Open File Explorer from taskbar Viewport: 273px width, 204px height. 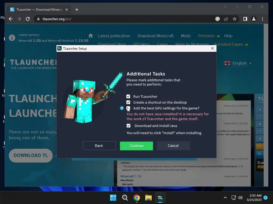pyautogui.click(x=148, y=198)
